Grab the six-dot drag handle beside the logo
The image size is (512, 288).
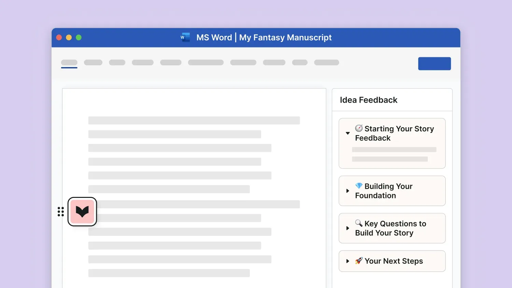click(x=61, y=212)
